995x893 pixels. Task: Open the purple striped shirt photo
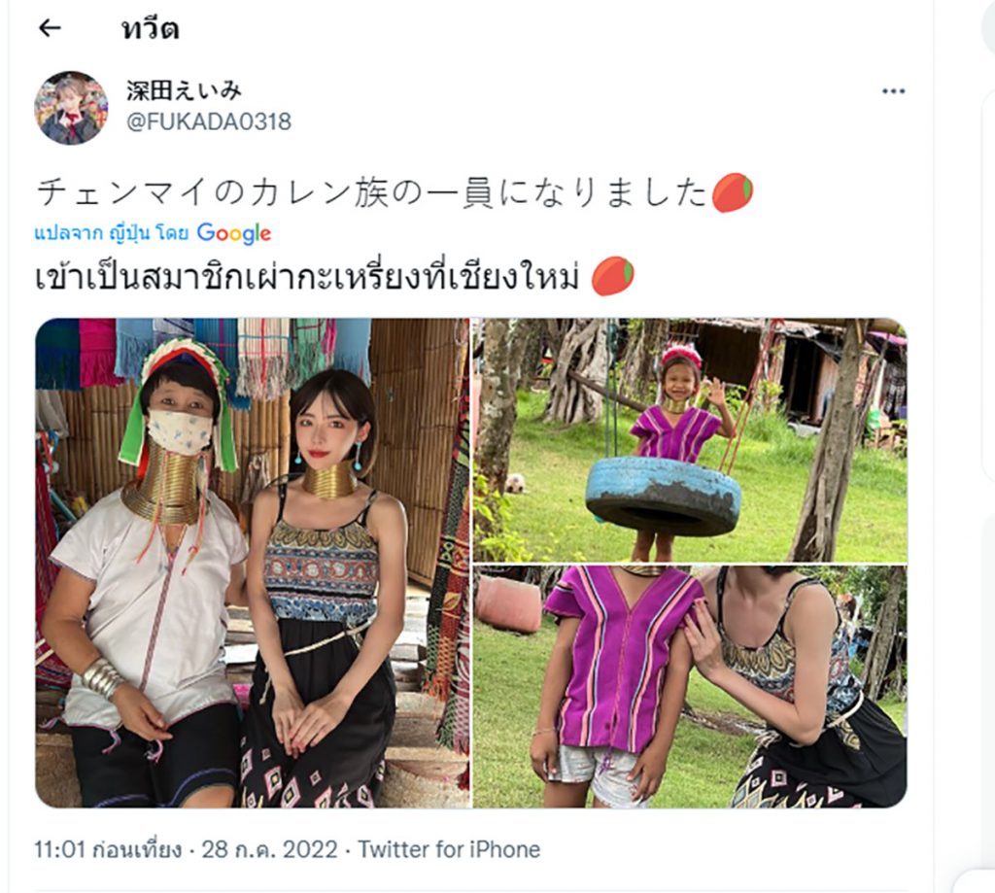[x=691, y=686]
